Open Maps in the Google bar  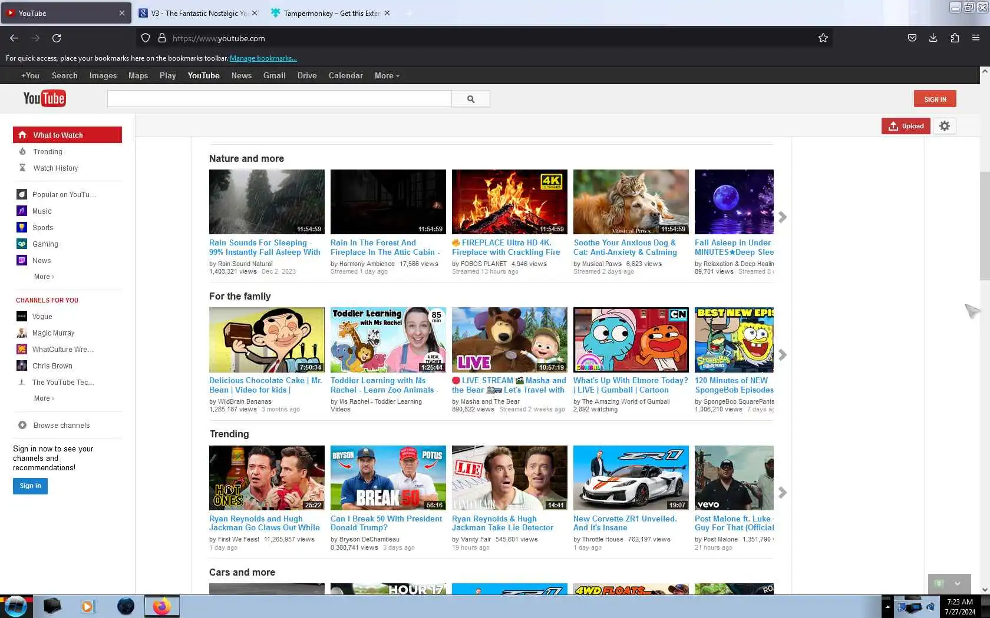[x=138, y=75]
